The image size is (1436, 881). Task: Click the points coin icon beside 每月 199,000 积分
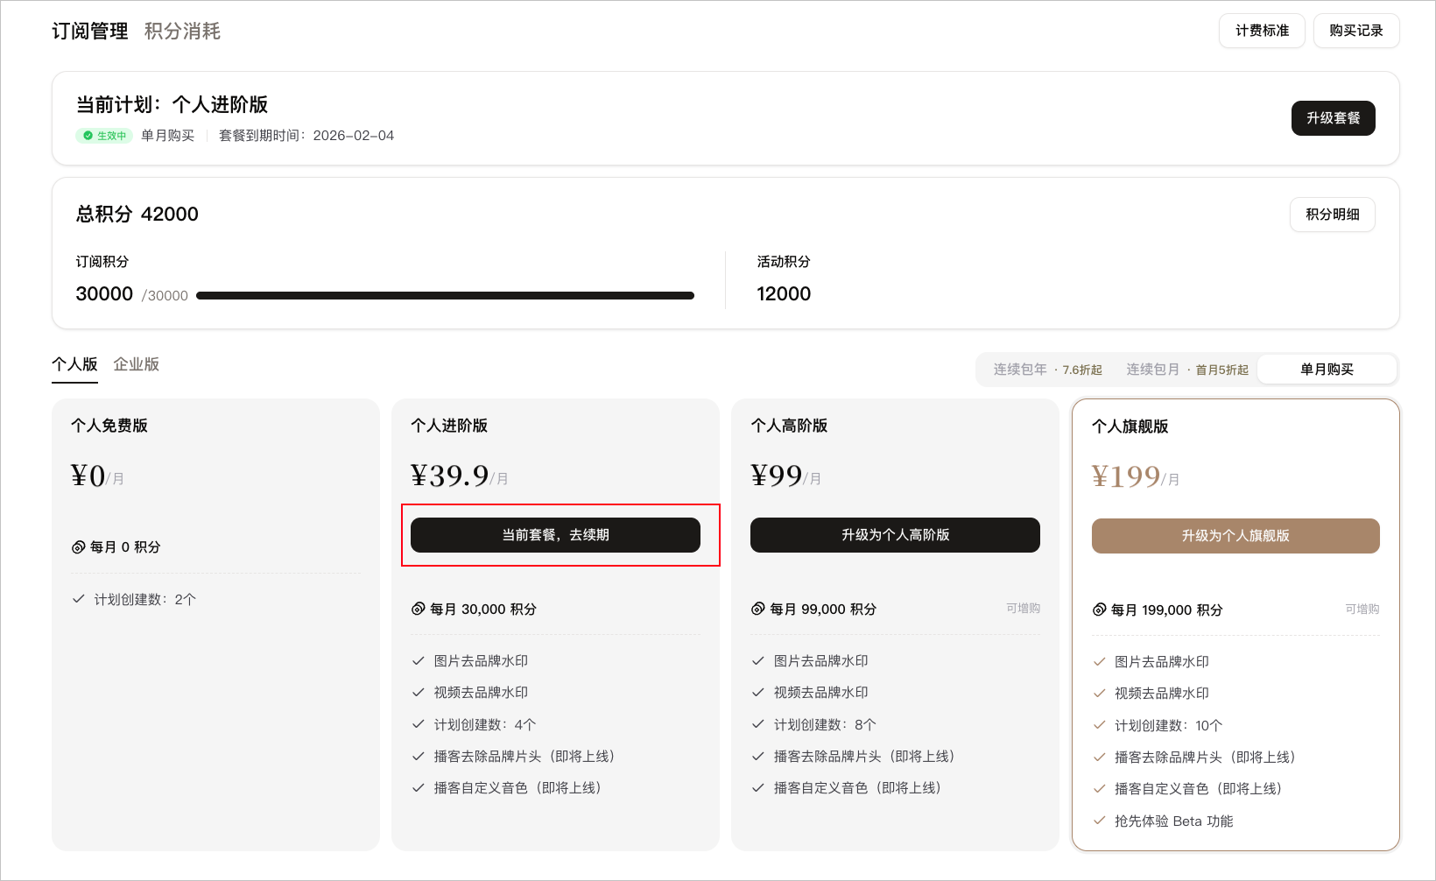pos(1100,610)
